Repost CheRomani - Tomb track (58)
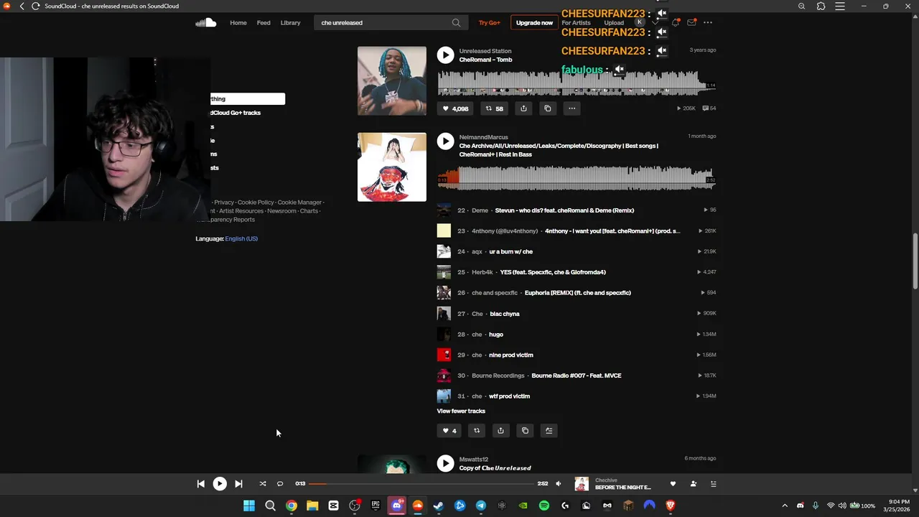Screen dimensions: 919x517 (x=494, y=108)
